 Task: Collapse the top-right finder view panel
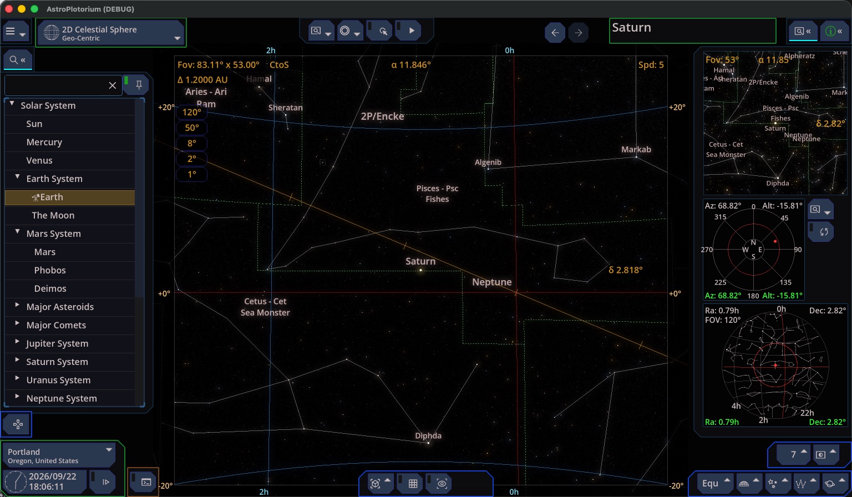point(803,31)
